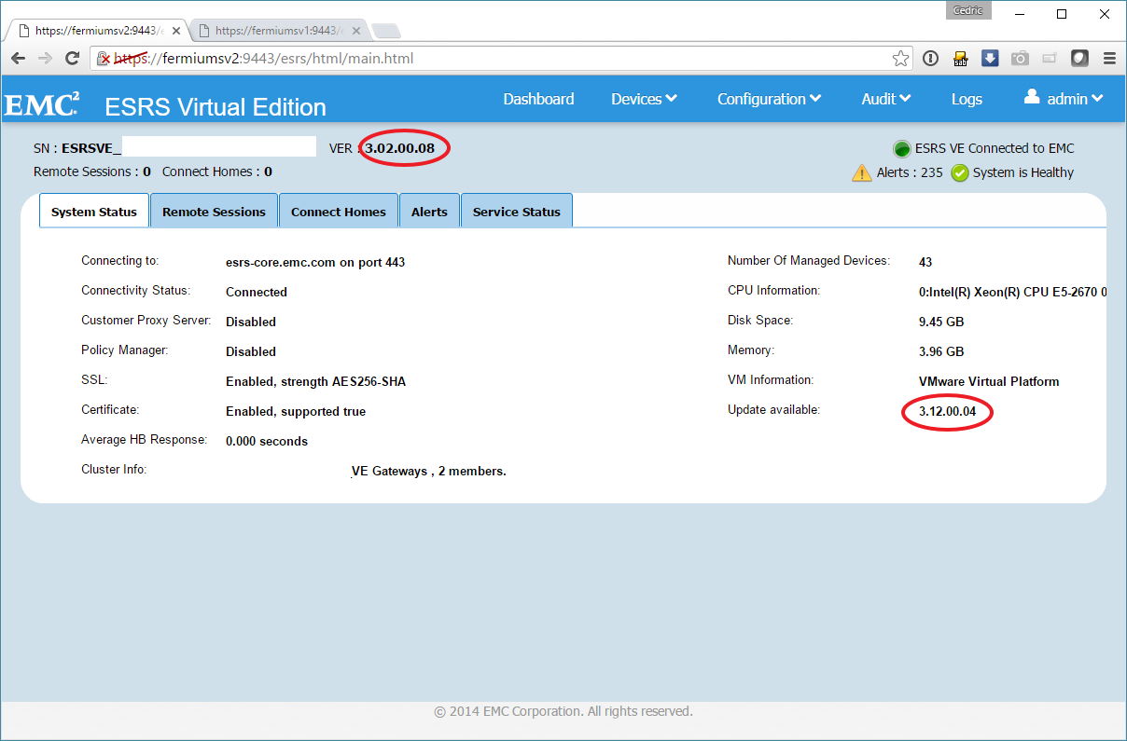
Task: Go back using browser back arrow
Action: (19, 59)
